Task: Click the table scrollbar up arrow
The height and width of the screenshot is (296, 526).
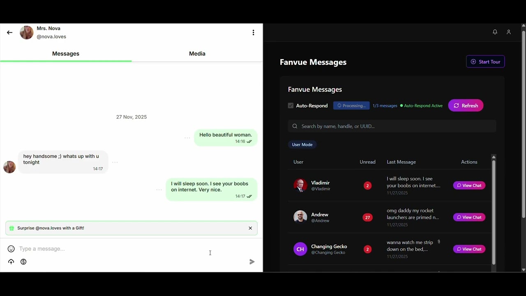Action: tap(494, 157)
